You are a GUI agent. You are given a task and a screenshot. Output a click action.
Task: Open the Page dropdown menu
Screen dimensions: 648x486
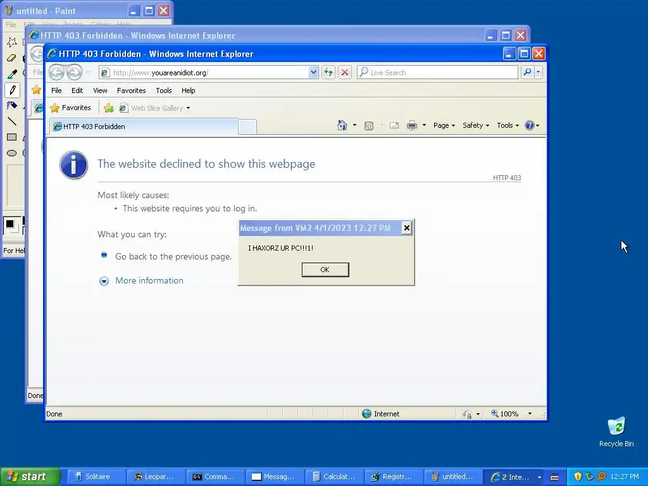[x=444, y=125]
